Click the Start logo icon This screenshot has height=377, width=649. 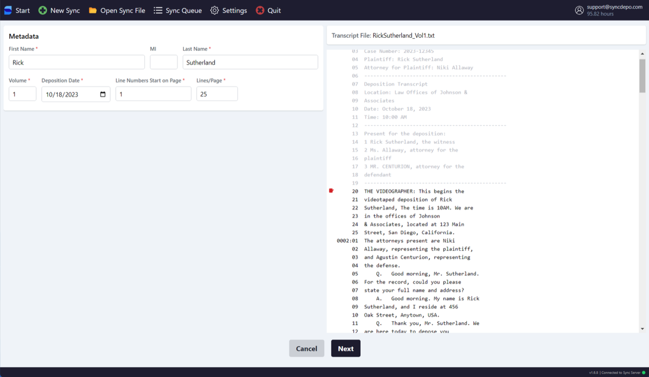pyautogui.click(x=8, y=10)
